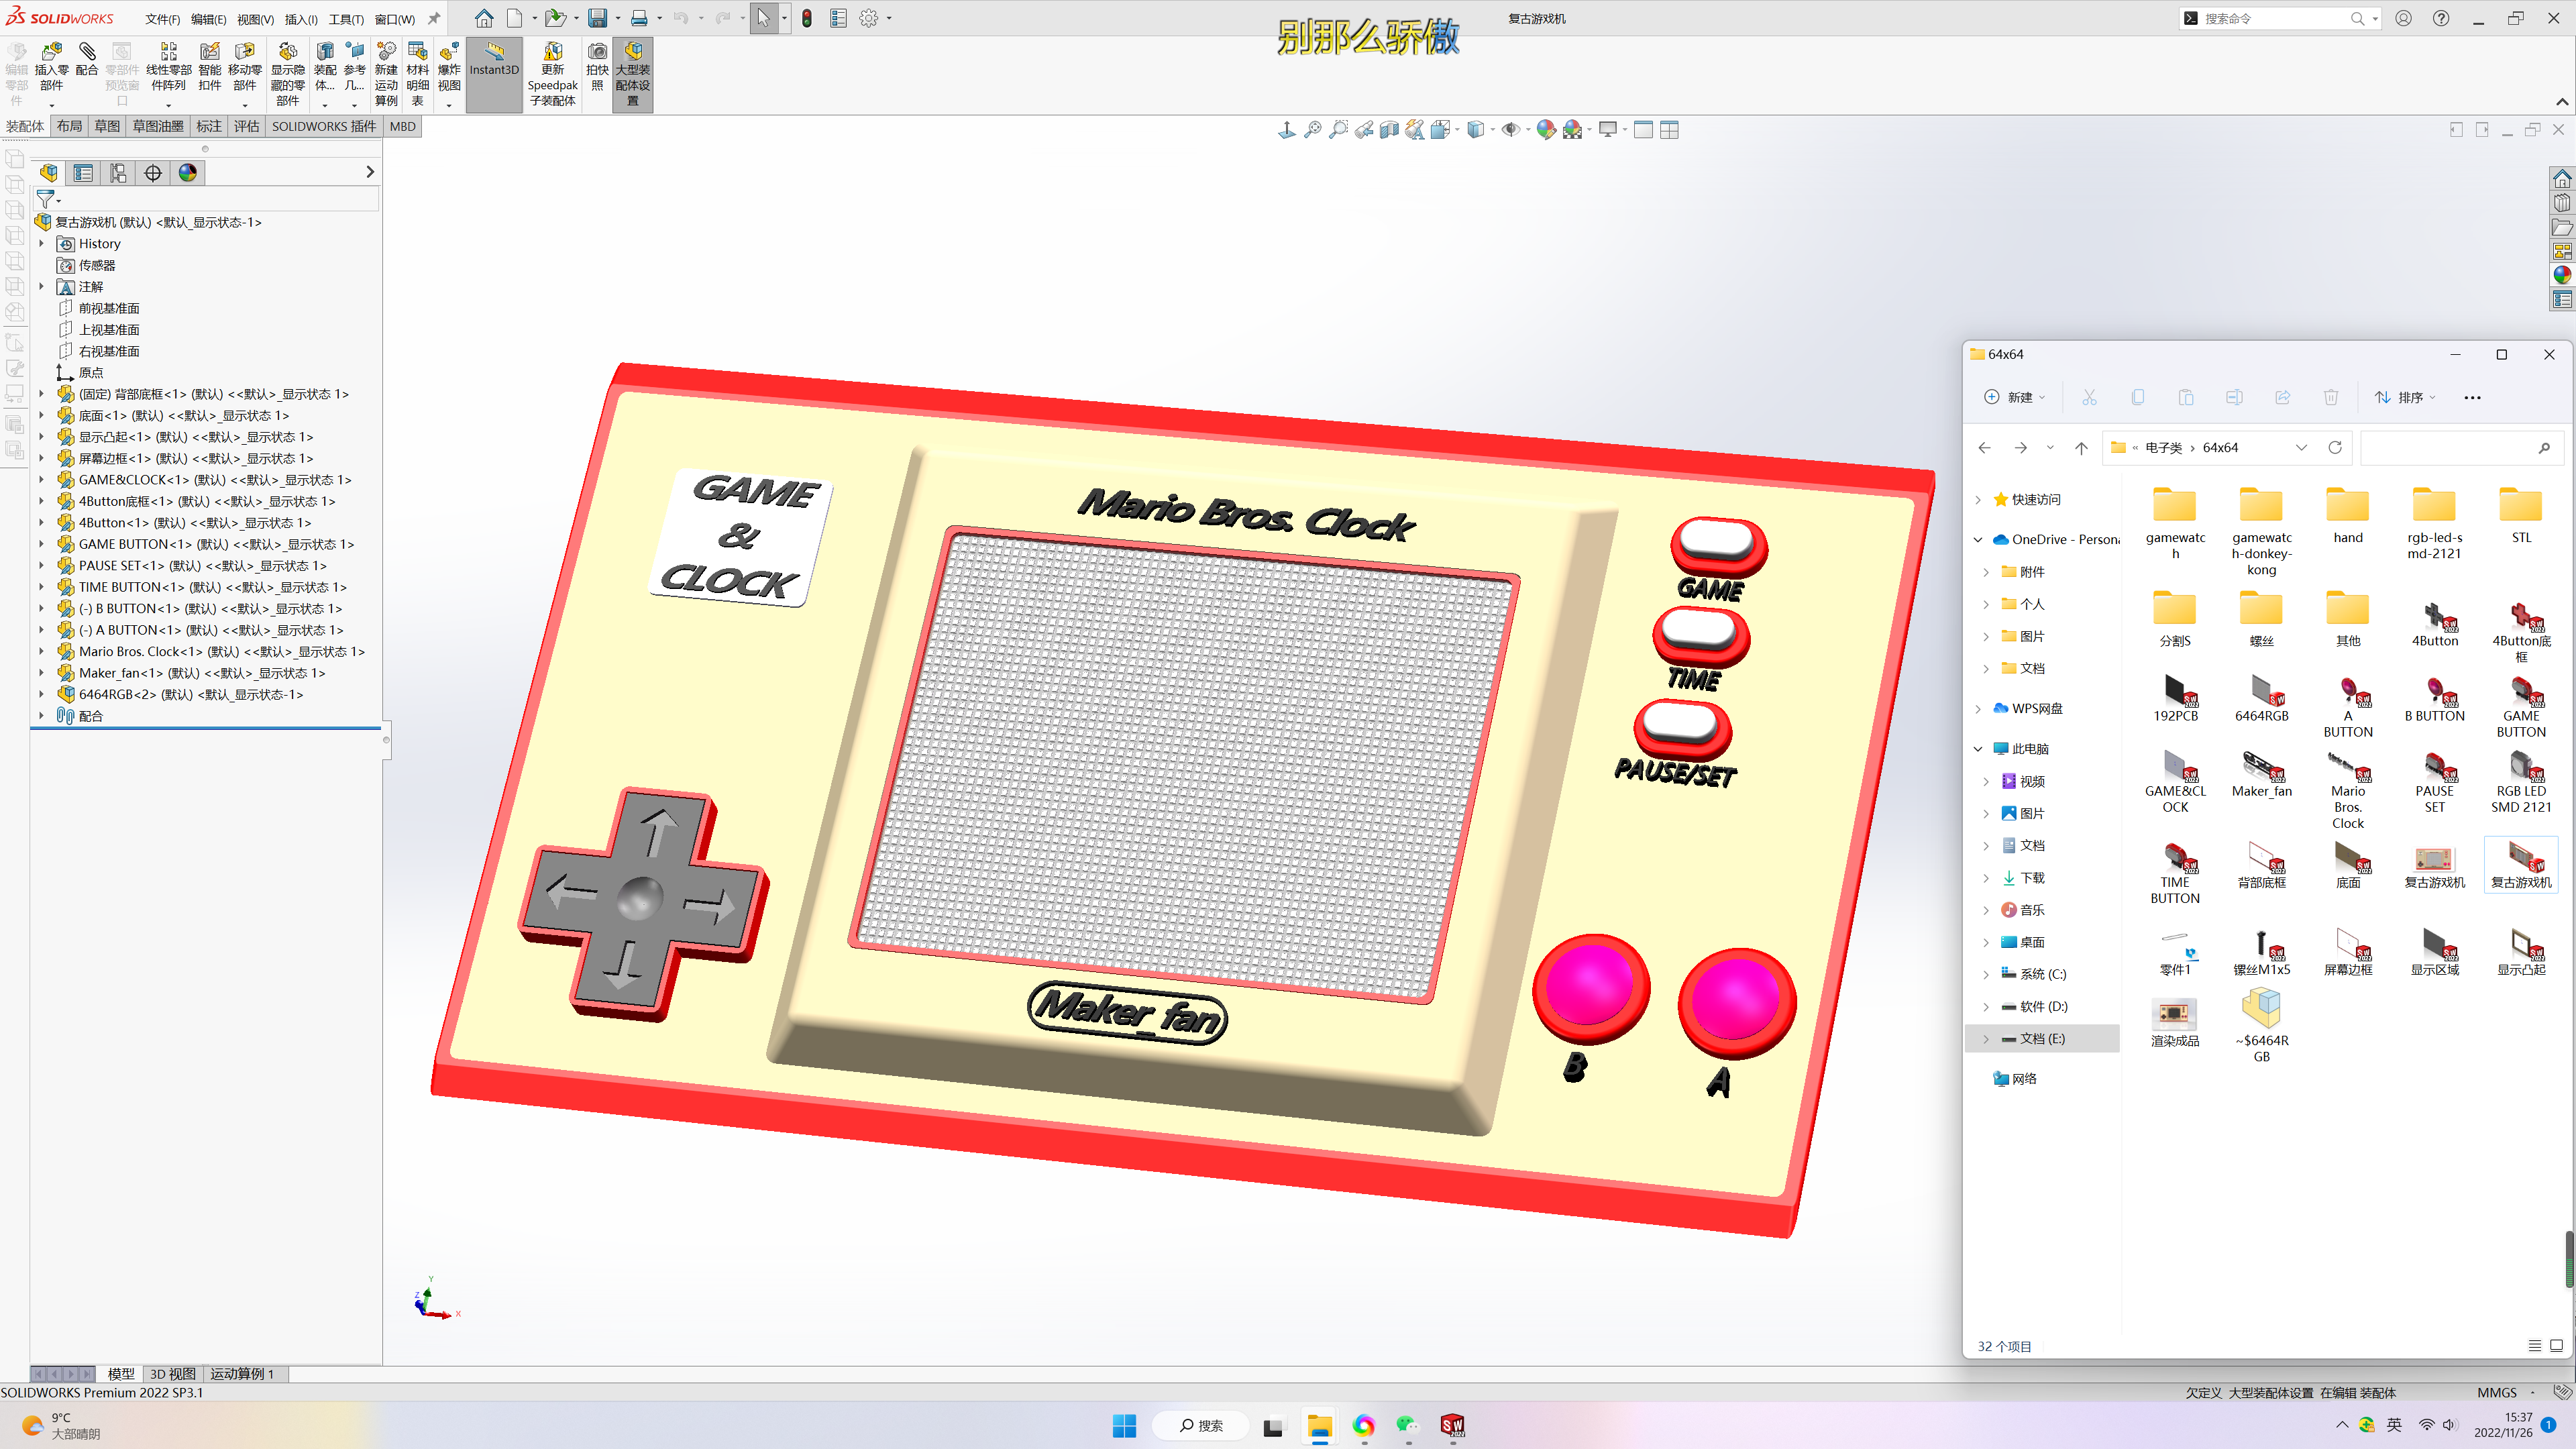Screen dimensions: 2576x1449
Task: Click the Insert Components (插入零部件) tool
Action: pyautogui.click(x=51, y=68)
